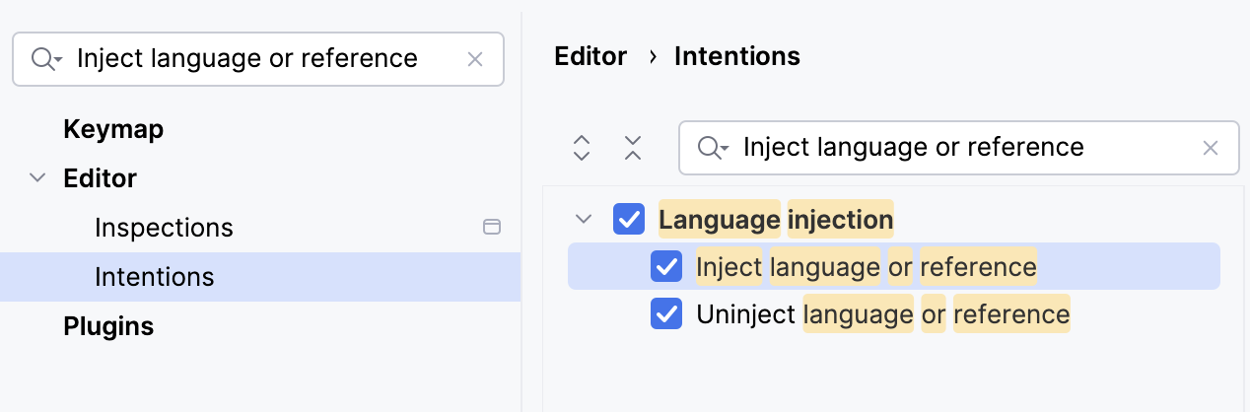The height and width of the screenshot is (412, 1250).
Task: Select the Uninject language or reference row
Action: pos(882,315)
